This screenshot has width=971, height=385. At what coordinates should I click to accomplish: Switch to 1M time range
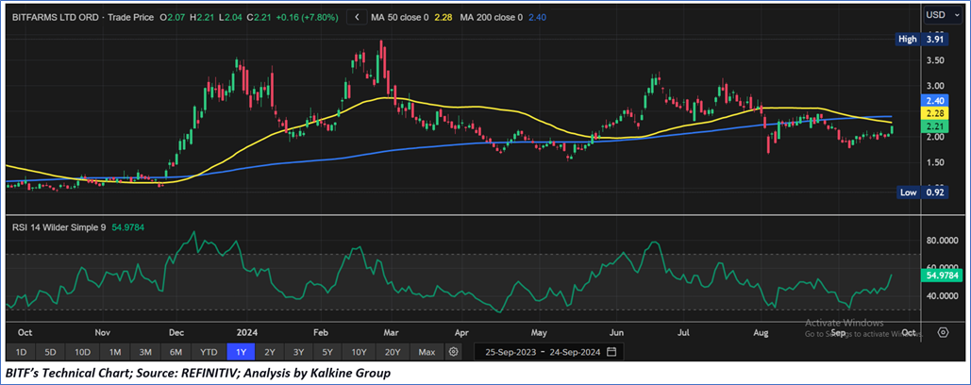click(x=114, y=352)
